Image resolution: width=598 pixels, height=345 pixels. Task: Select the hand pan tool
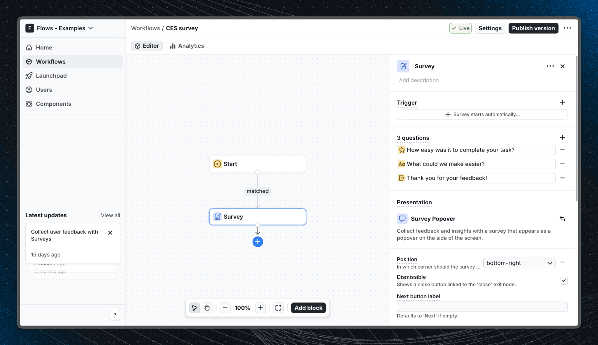click(x=207, y=308)
